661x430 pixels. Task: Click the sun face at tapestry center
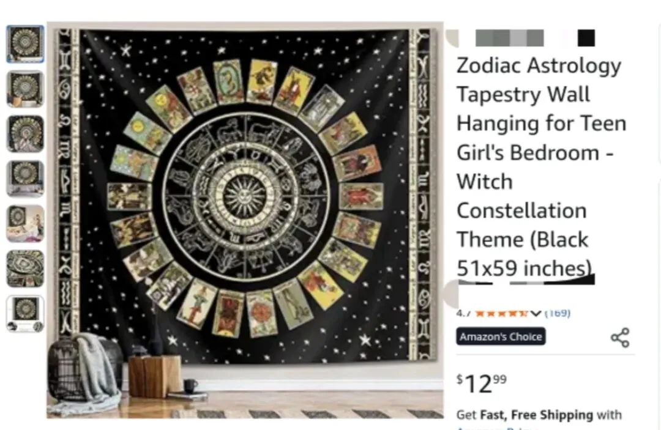pyautogui.click(x=244, y=196)
